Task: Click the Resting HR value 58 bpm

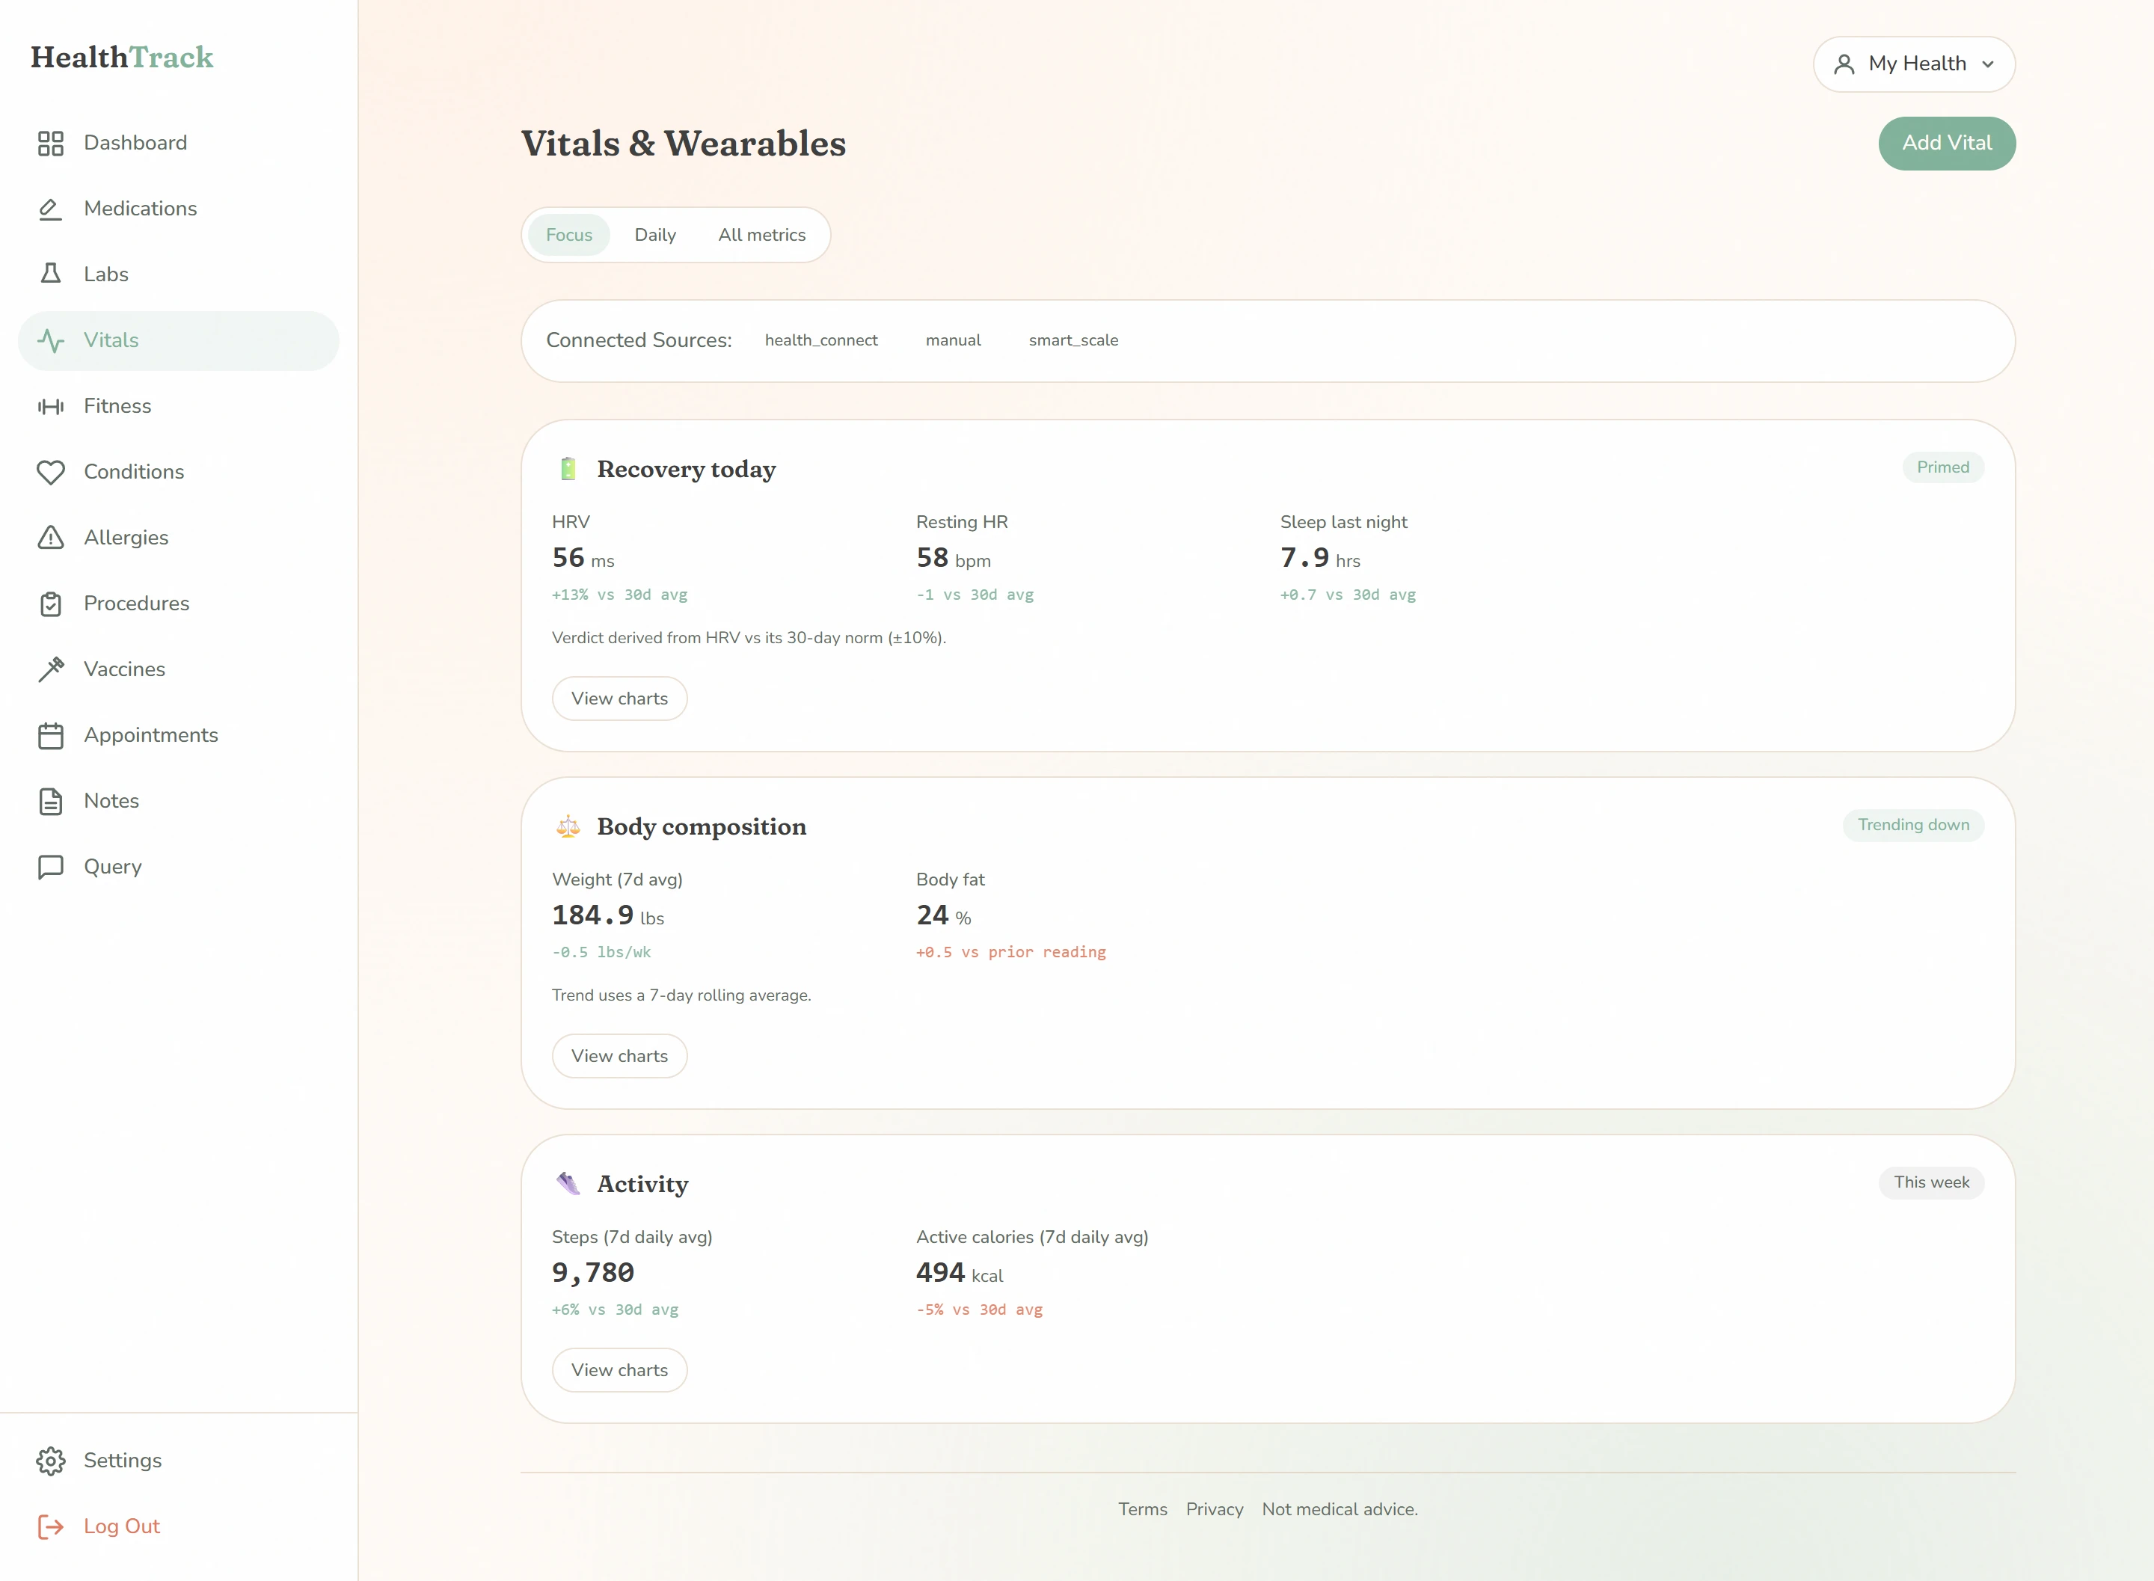Action: pos(954,558)
